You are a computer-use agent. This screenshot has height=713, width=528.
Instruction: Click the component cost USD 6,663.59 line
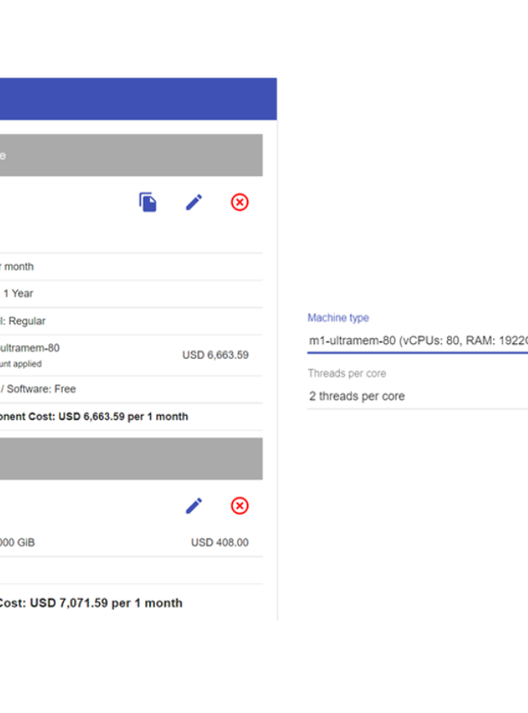(x=94, y=417)
